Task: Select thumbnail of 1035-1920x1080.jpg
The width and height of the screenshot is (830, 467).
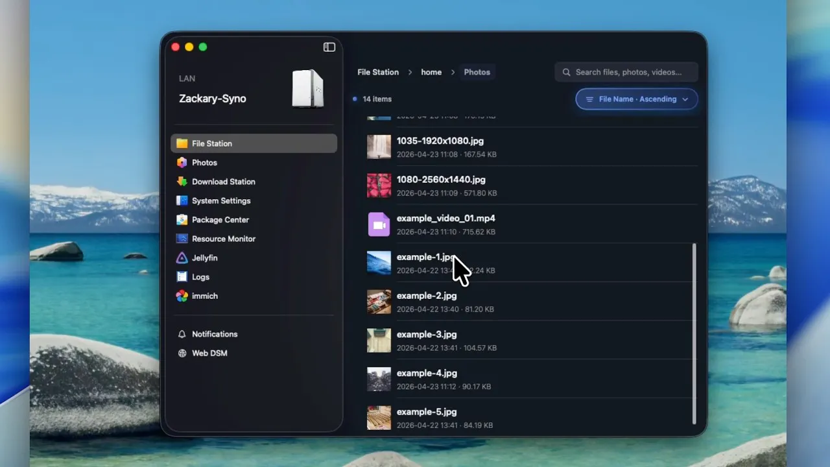Action: tap(379, 147)
